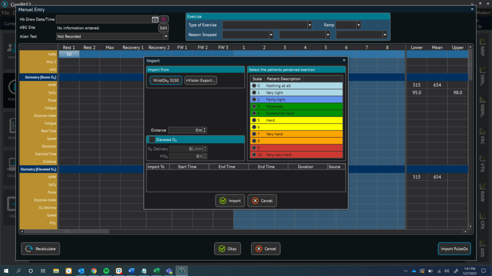Open Spotify from the taskbar
Viewport: 492px width, 276px height.
pos(106,271)
